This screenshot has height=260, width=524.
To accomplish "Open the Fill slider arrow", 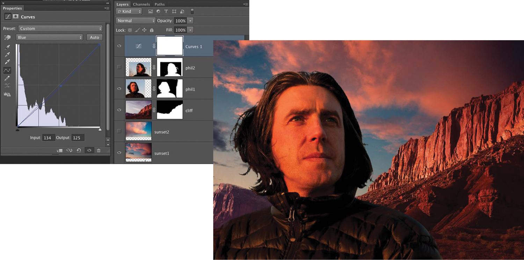I will [190, 30].
